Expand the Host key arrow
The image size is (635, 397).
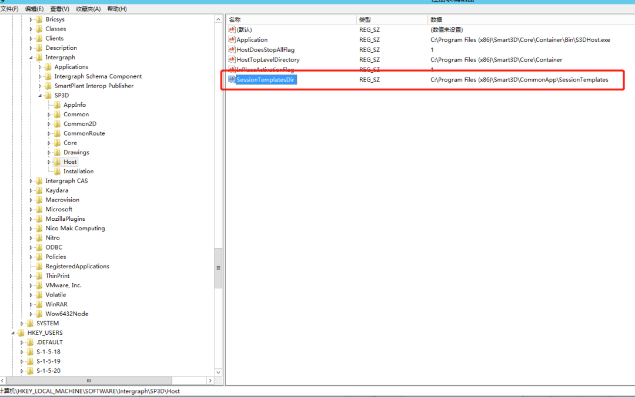point(49,162)
